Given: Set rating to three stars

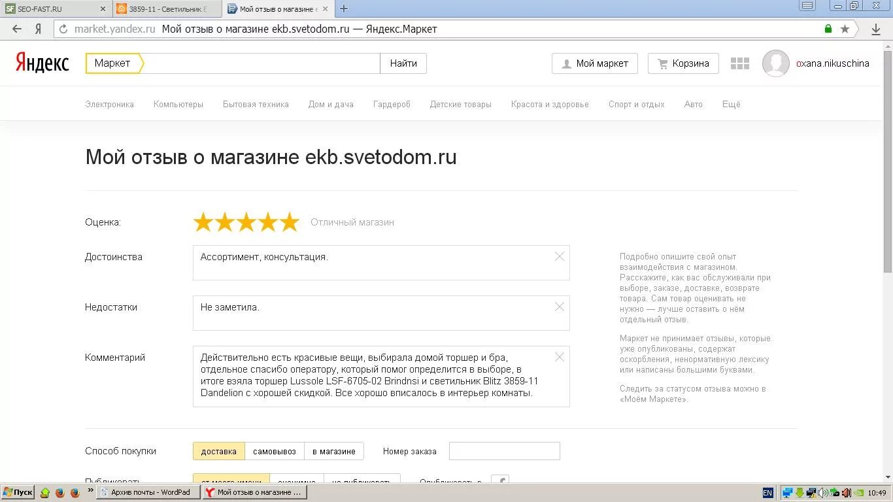Looking at the screenshot, I should click(246, 222).
